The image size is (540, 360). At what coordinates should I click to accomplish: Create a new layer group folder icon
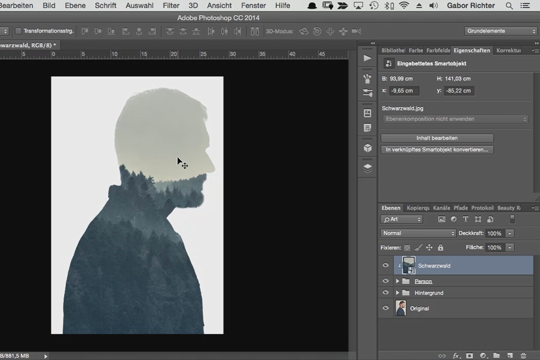496,355
